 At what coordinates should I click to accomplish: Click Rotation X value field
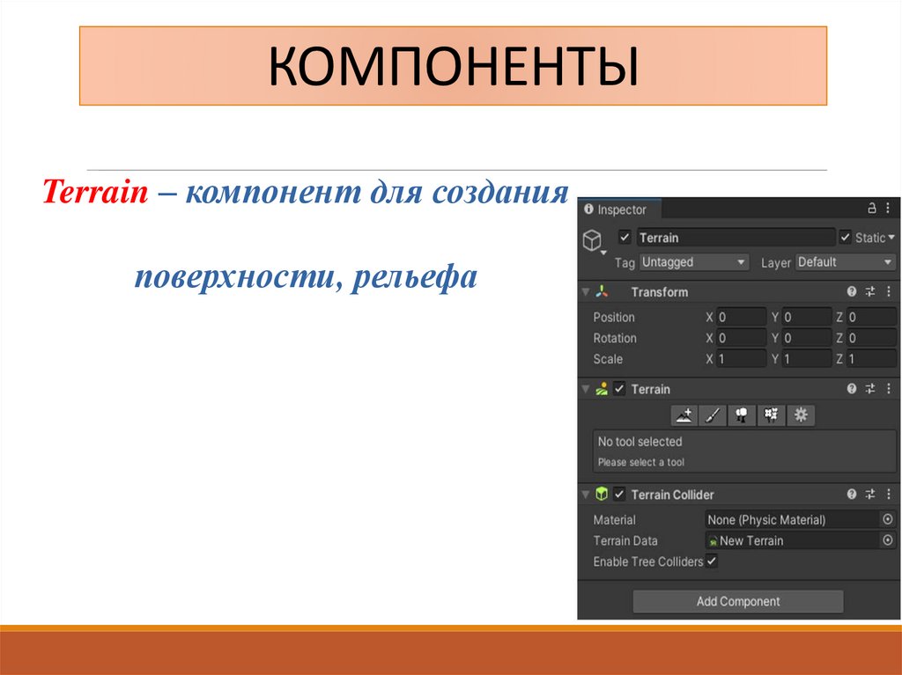click(x=742, y=338)
